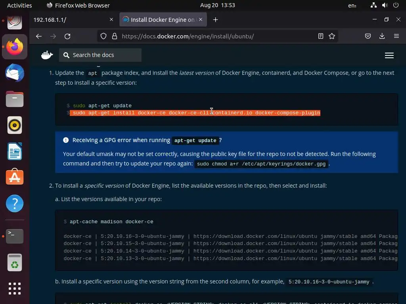
Task: Open the en keyboard layout indicator
Action: point(352,6)
